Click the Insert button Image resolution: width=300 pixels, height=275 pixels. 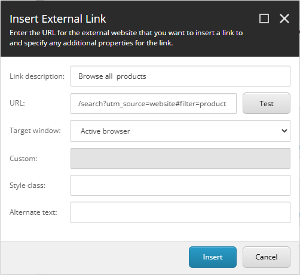pyautogui.click(x=213, y=257)
